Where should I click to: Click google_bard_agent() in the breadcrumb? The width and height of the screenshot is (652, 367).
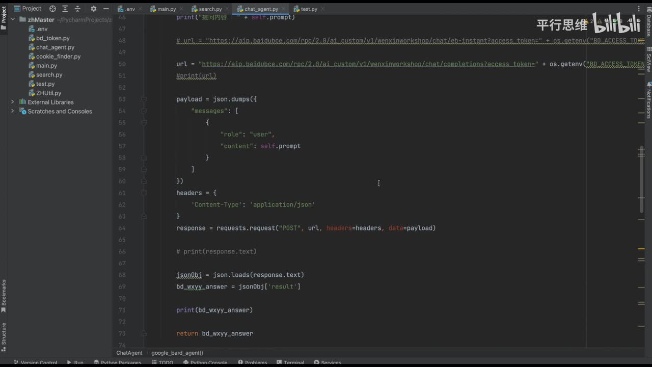coord(177,353)
